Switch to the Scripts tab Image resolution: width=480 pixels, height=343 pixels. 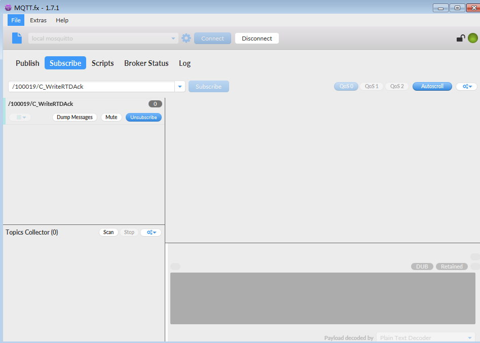(103, 63)
